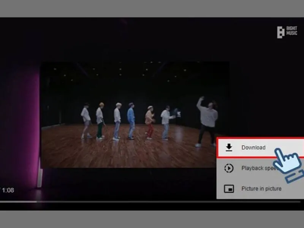Viewport: 304px width, 228px height.
Task: Open the Playback speed menu entry
Action: point(260,168)
